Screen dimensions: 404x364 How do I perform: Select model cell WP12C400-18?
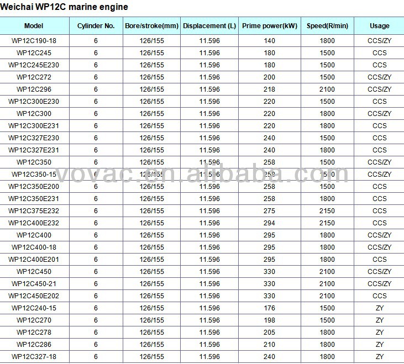point(34,247)
